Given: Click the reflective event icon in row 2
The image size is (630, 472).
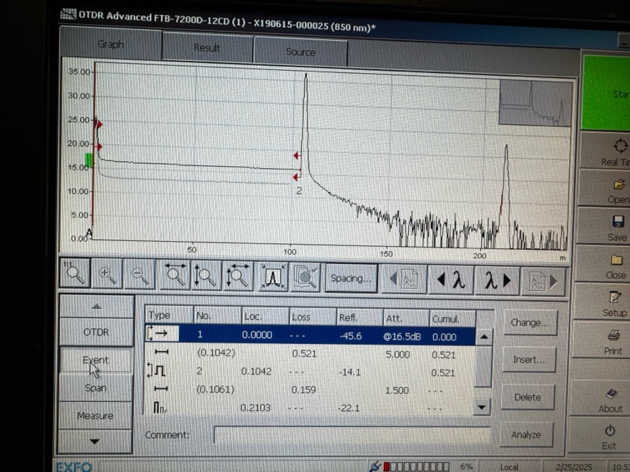Looking at the screenshot, I should [156, 370].
